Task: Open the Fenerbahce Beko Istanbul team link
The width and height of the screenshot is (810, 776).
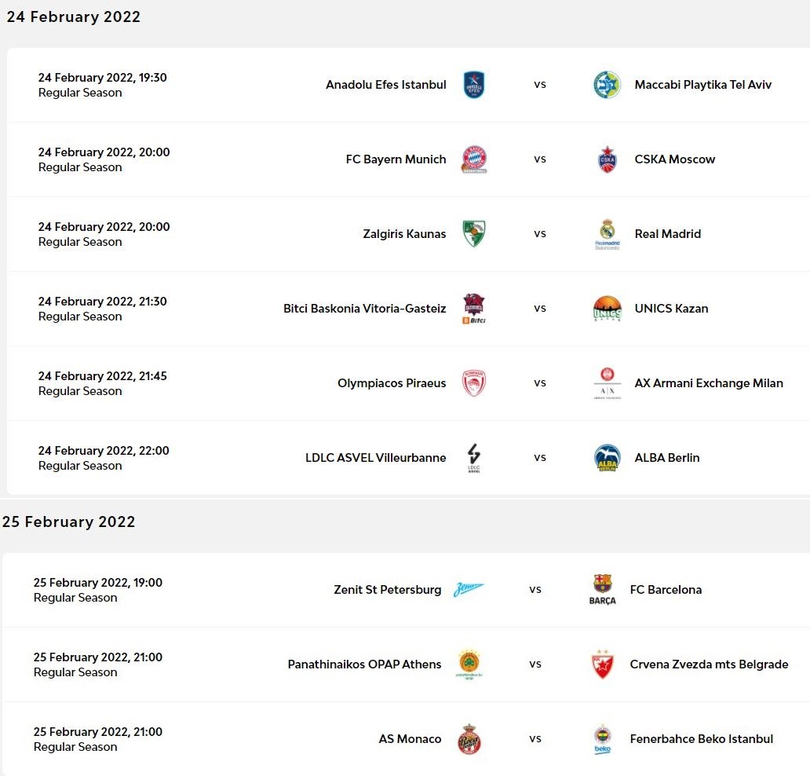Action: tap(701, 739)
